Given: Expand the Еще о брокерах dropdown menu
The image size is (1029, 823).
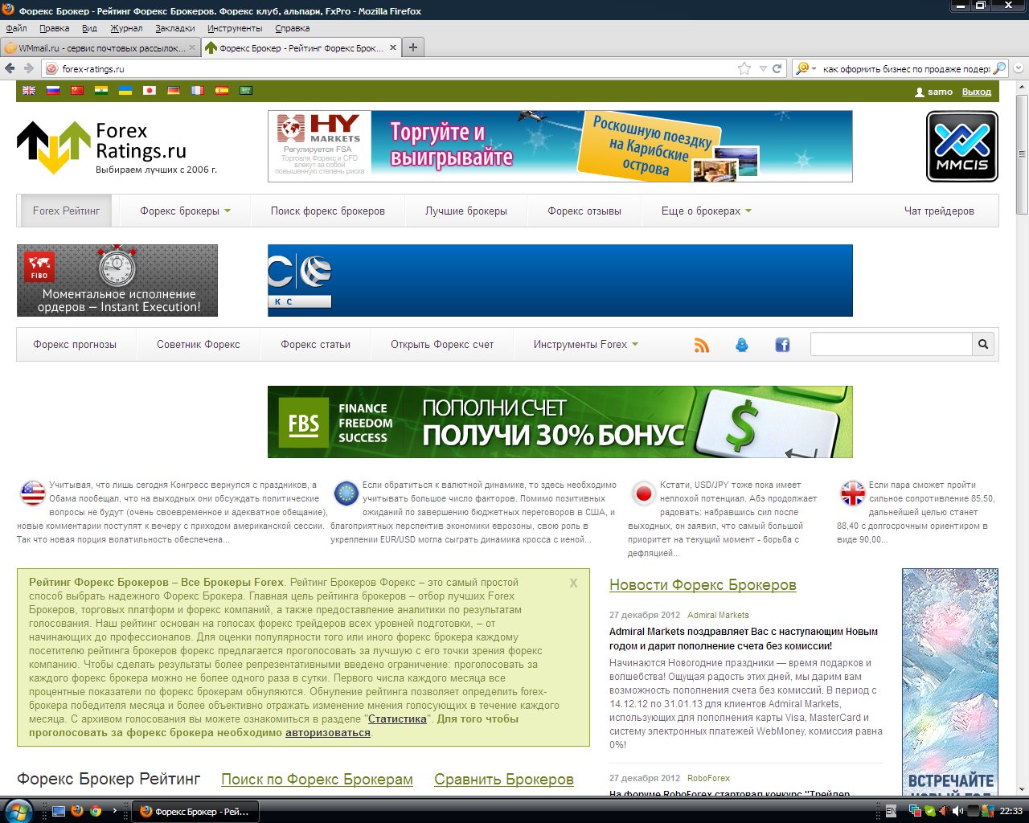Looking at the screenshot, I should point(707,211).
